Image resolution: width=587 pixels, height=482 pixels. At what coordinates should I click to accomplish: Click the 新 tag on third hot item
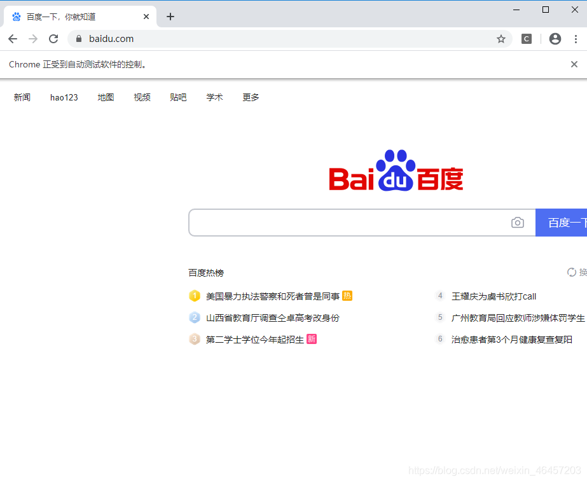(312, 339)
